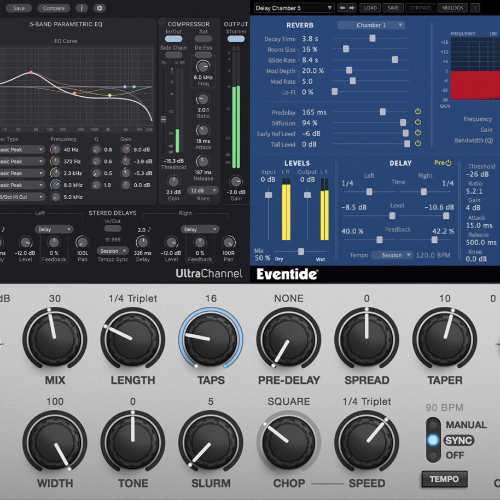
Task: Toggle the Predelay power icon
Action: (418, 113)
